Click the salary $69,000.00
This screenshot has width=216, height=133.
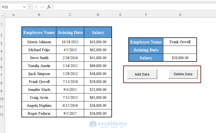click(x=98, y=66)
